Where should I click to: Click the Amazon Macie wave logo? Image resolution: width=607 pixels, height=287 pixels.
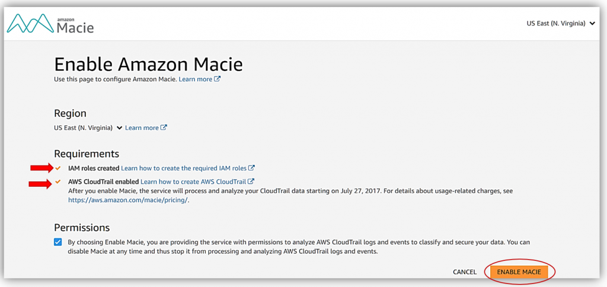click(30, 24)
